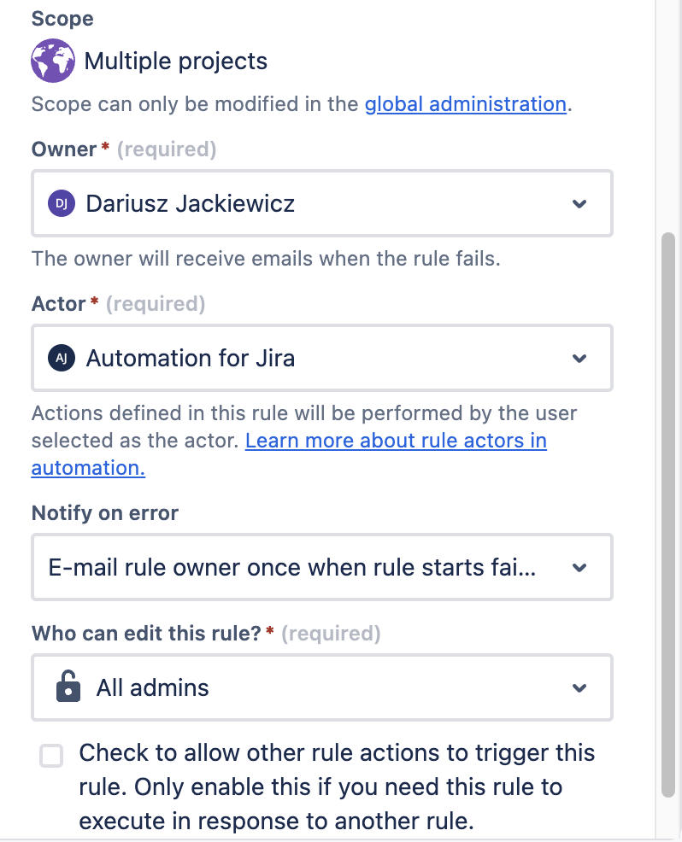Image resolution: width=682 pixels, height=842 pixels.
Task: Open the Owner dropdown chevron
Action: pyautogui.click(x=579, y=203)
